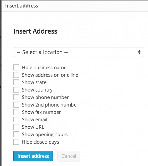Turn on Show fax number
This screenshot has height=166, width=148.
point(16,112)
